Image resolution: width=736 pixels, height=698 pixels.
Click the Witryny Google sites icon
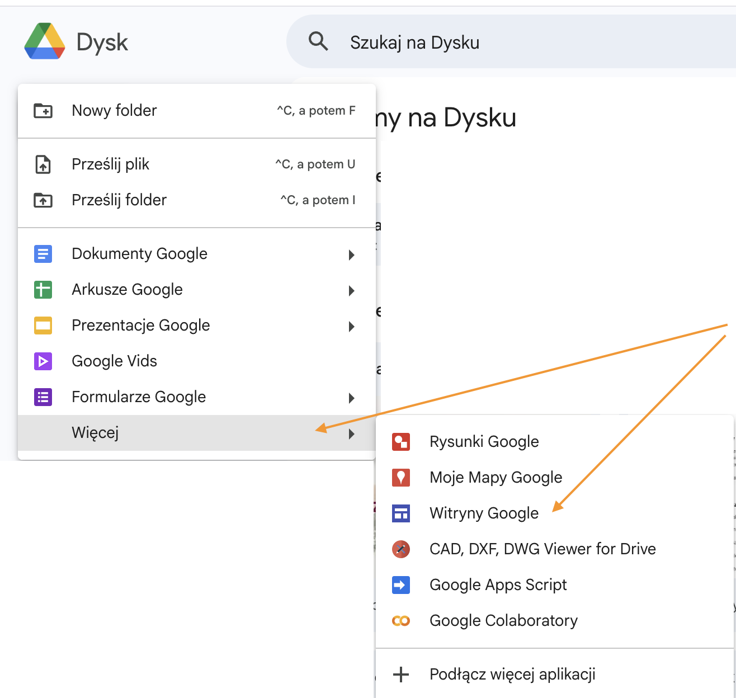(401, 513)
